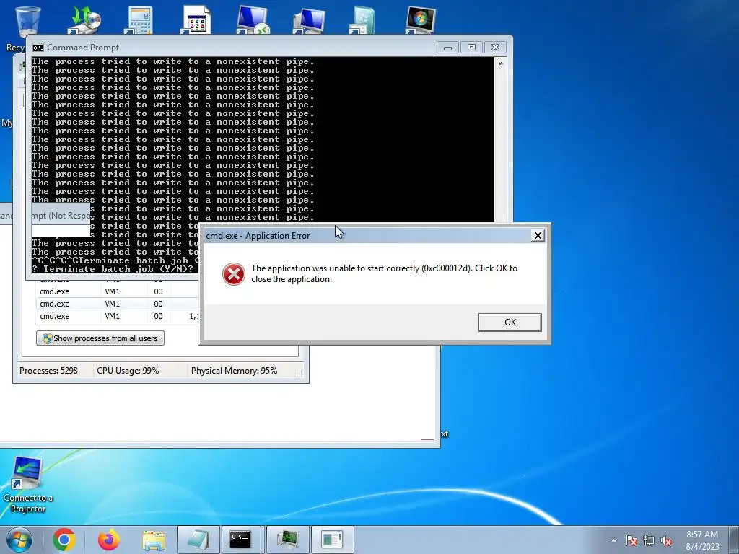739x554 pixels.
Task: Select the document with colored grid desktop shortcut
Action: [196, 19]
